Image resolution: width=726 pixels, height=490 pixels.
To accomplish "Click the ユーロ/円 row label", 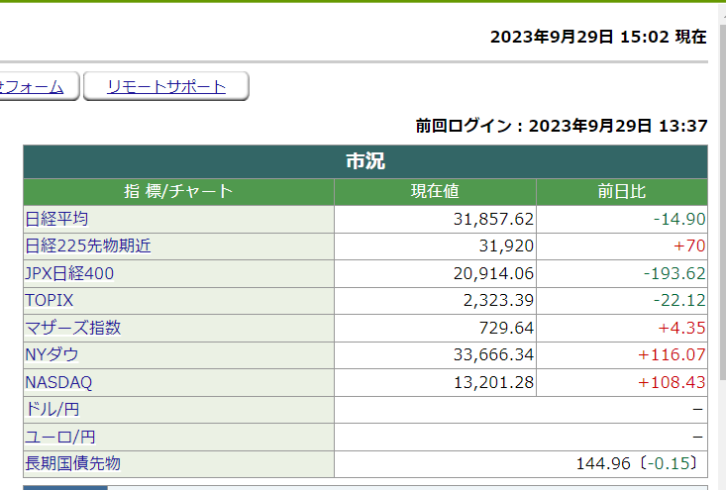I will tap(59, 437).
